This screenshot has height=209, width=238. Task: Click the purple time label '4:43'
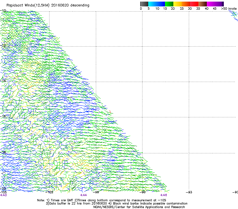(x=4, y=195)
